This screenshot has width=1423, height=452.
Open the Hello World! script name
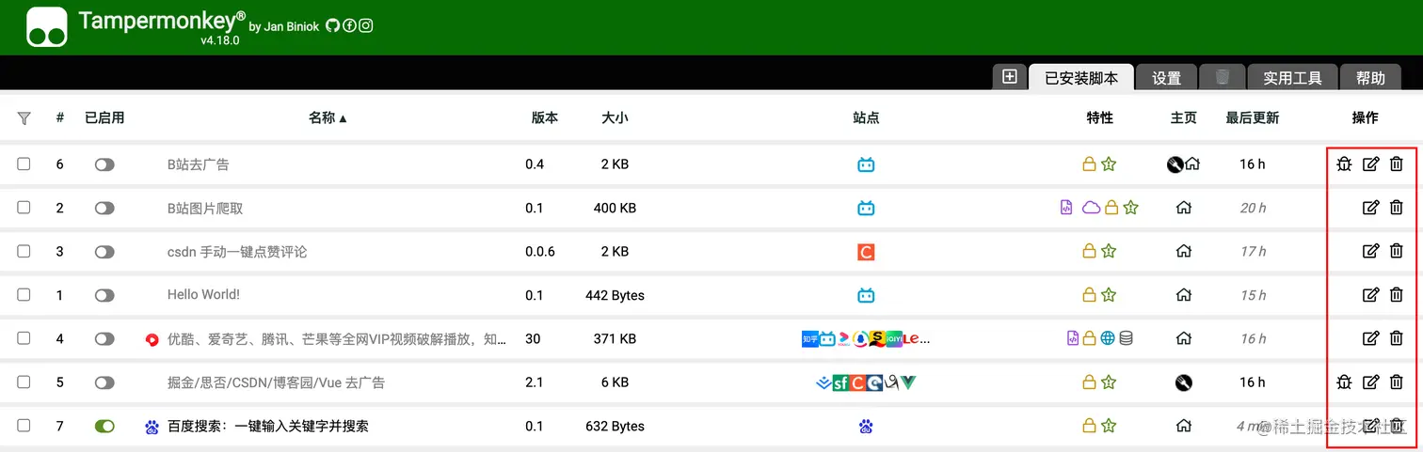coord(203,295)
